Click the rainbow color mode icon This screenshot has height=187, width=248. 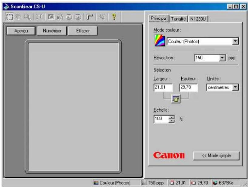click(160, 40)
